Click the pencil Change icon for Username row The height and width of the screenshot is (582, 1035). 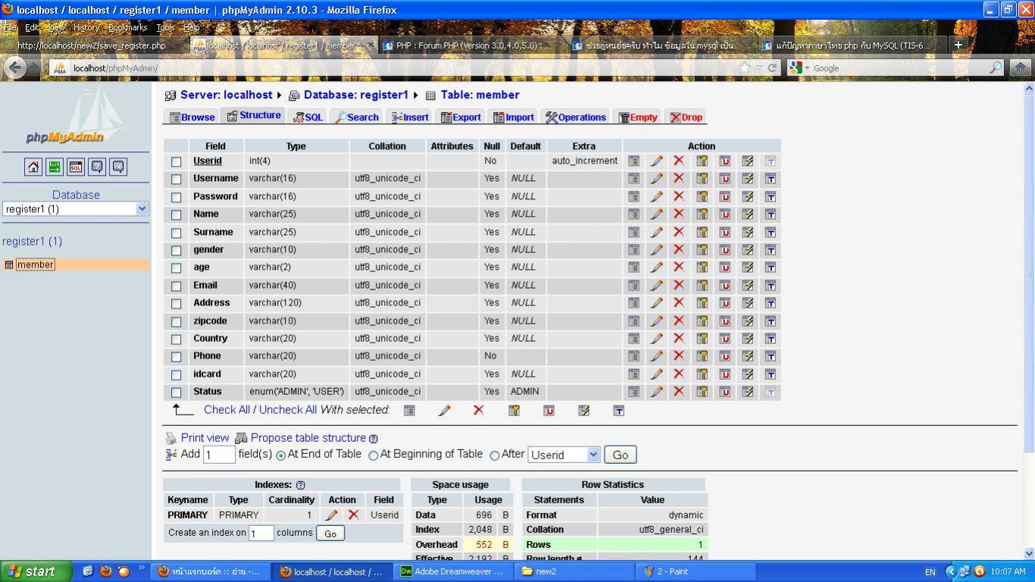[656, 179]
